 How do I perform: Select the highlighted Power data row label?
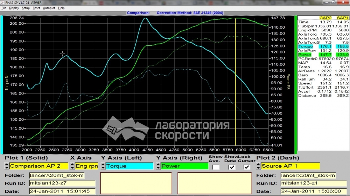point(304,55)
